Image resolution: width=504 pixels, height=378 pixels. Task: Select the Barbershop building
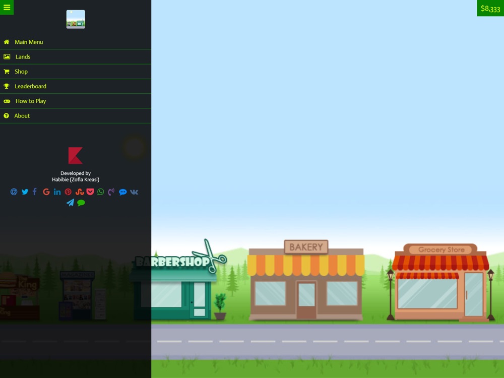pyautogui.click(x=179, y=280)
